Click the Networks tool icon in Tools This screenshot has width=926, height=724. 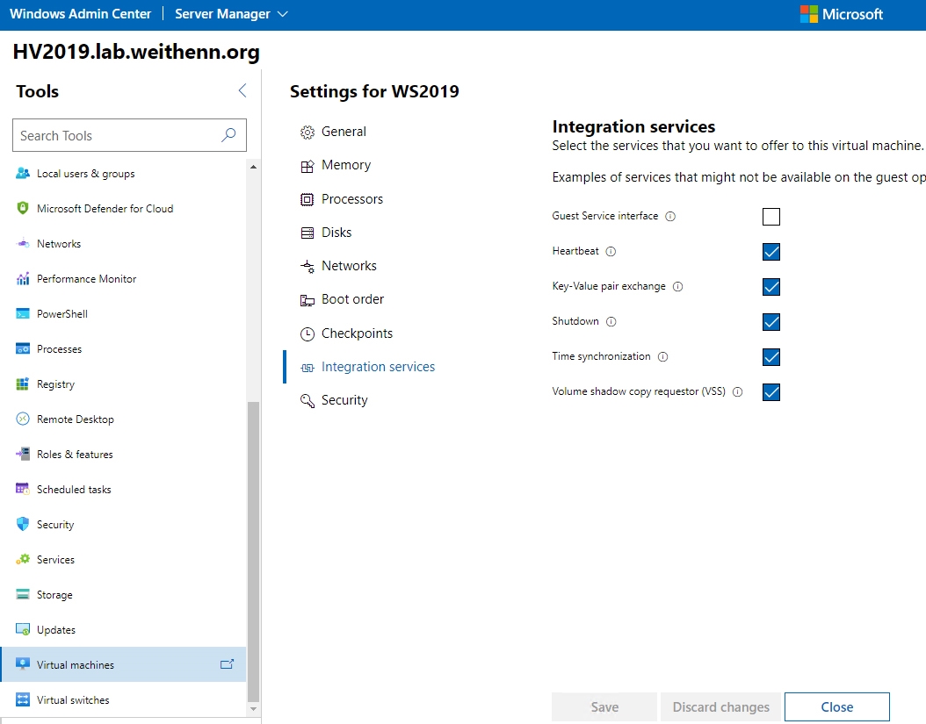coord(23,244)
